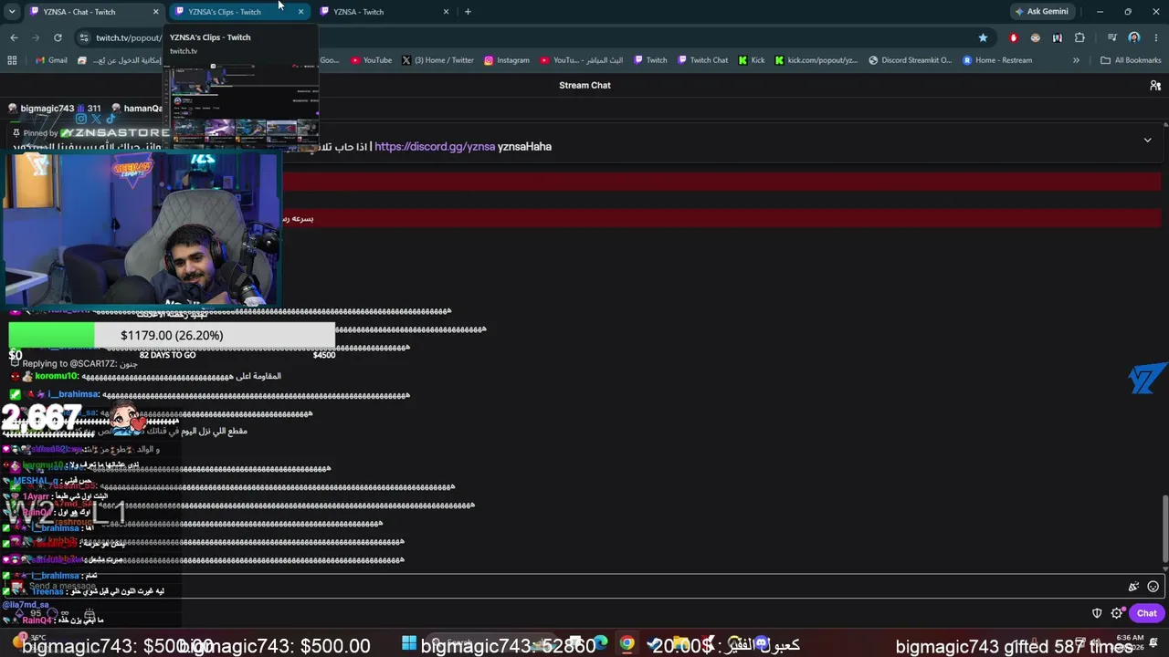Open the celebration effects icon in chat box
The height and width of the screenshot is (657, 1169).
1133,587
